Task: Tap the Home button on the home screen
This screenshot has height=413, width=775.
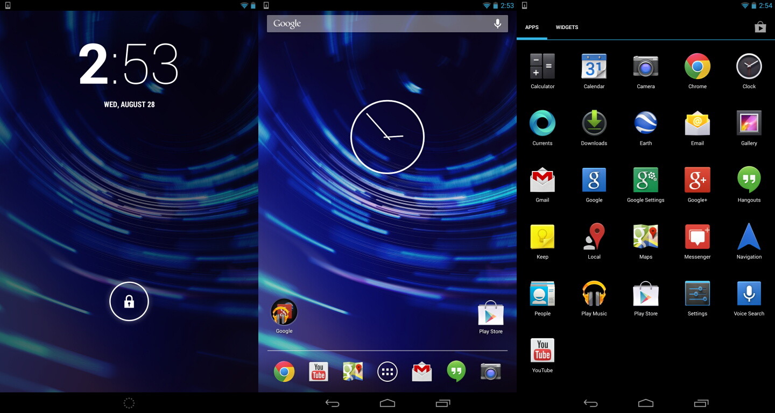Action: pos(387,403)
